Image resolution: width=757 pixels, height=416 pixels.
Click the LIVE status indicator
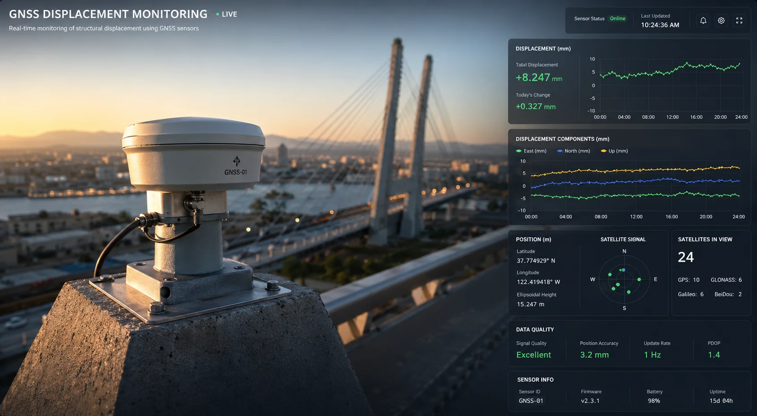point(227,14)
